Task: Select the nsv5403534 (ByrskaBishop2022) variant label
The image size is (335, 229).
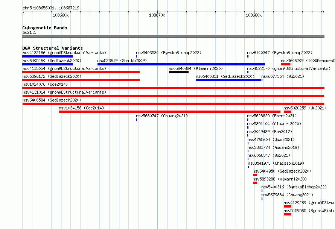Action: point(169,53)
